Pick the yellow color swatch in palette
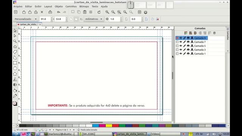Image resolution: width=242 pixels, height=136 pixels. (109, 126)
